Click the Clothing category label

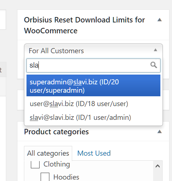pos(57,164)
